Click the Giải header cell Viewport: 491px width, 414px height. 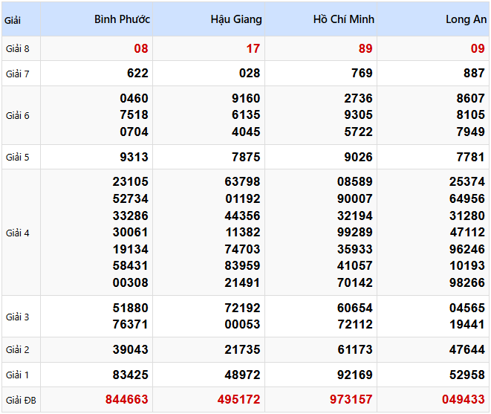click(x=13, y=20)
